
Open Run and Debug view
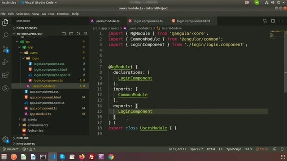tap(5, 62)
